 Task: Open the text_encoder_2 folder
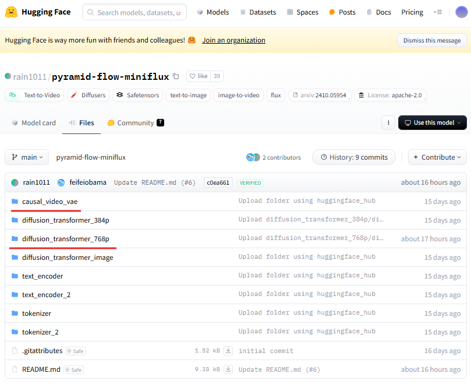tap(46, 295)
